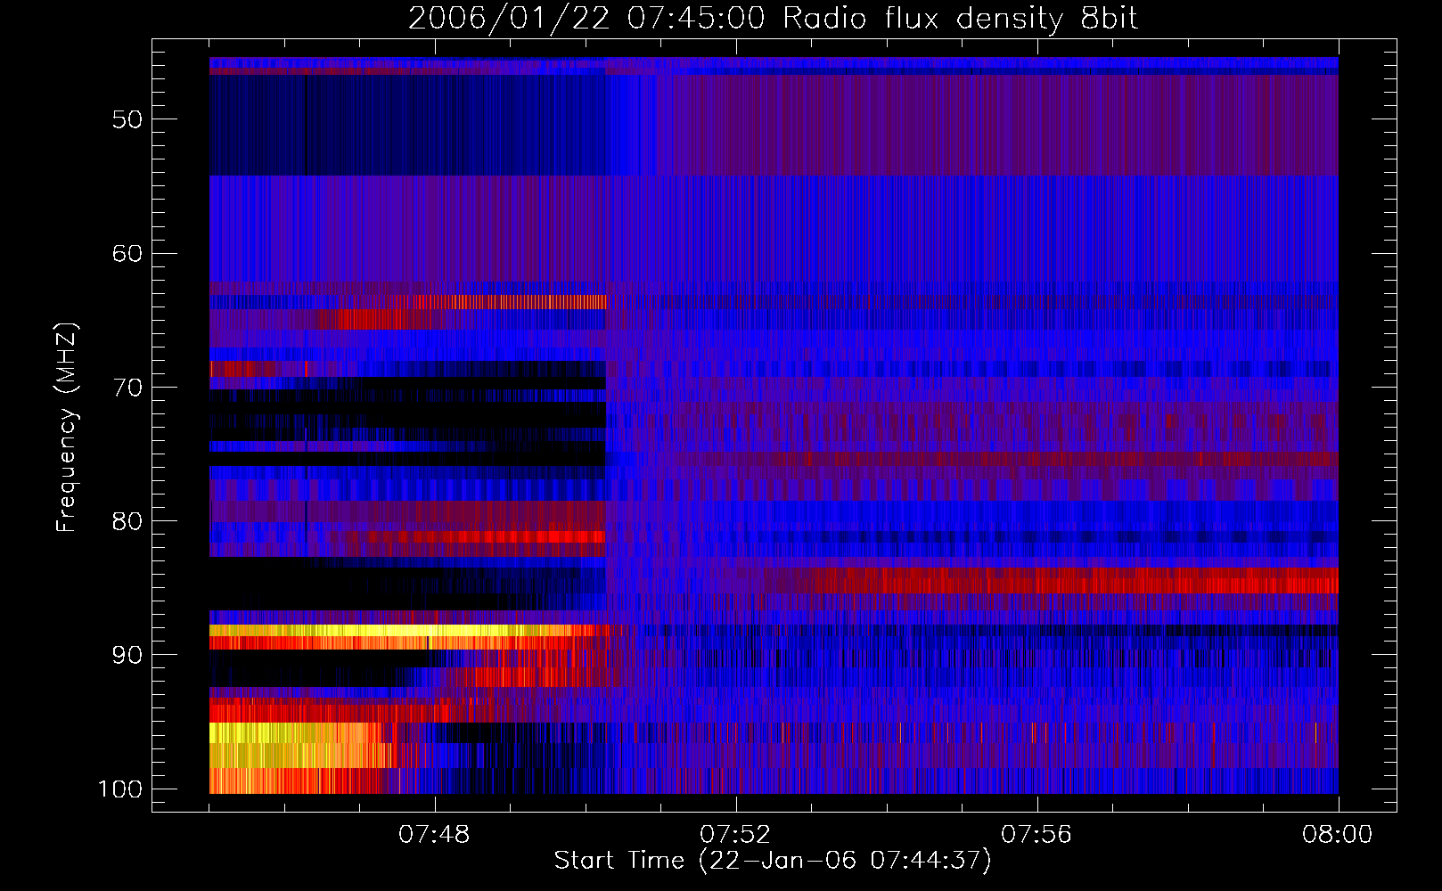The image size is (1442, 891).
Task: Click the 07:52 time tick label
Action: [735, 835]
